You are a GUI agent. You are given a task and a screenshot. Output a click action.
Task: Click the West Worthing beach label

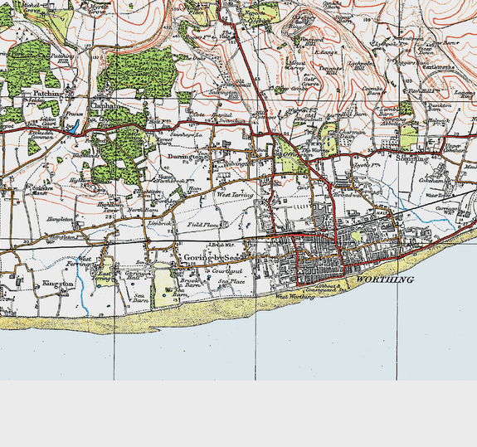tap(295, 297)
